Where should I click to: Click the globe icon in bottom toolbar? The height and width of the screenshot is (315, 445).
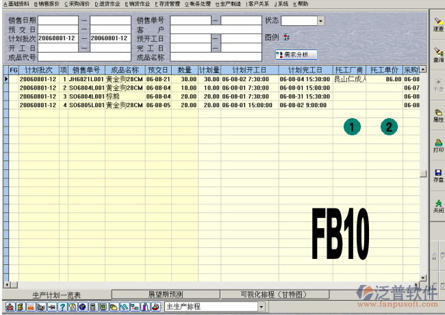[83, 307]
